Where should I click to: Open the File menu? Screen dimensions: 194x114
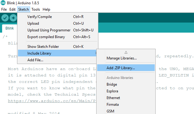(x=4, y=9)
